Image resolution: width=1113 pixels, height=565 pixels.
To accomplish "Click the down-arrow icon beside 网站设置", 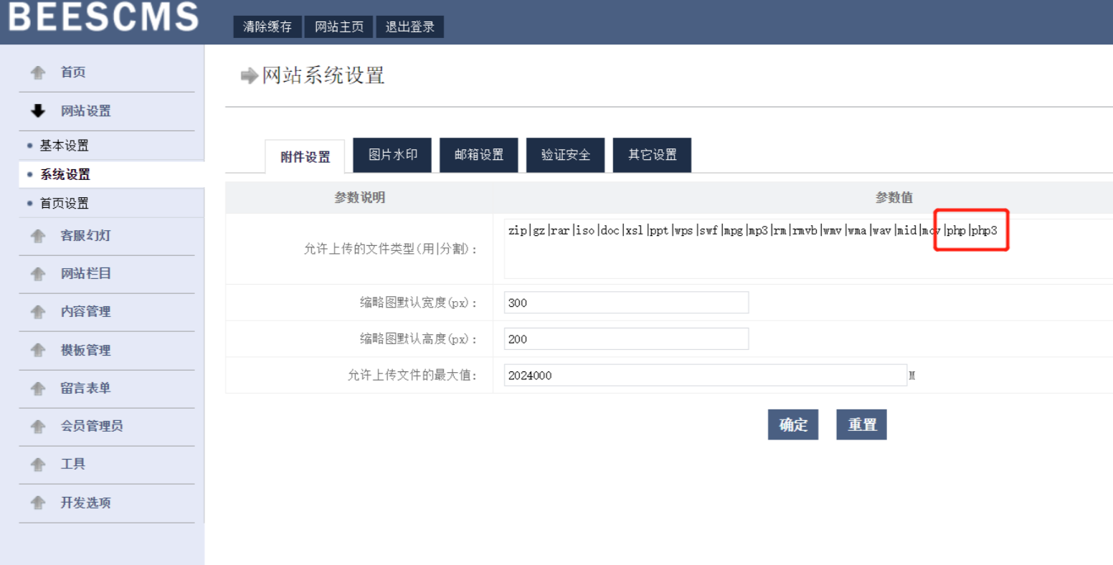I will (x=38, y=111).
